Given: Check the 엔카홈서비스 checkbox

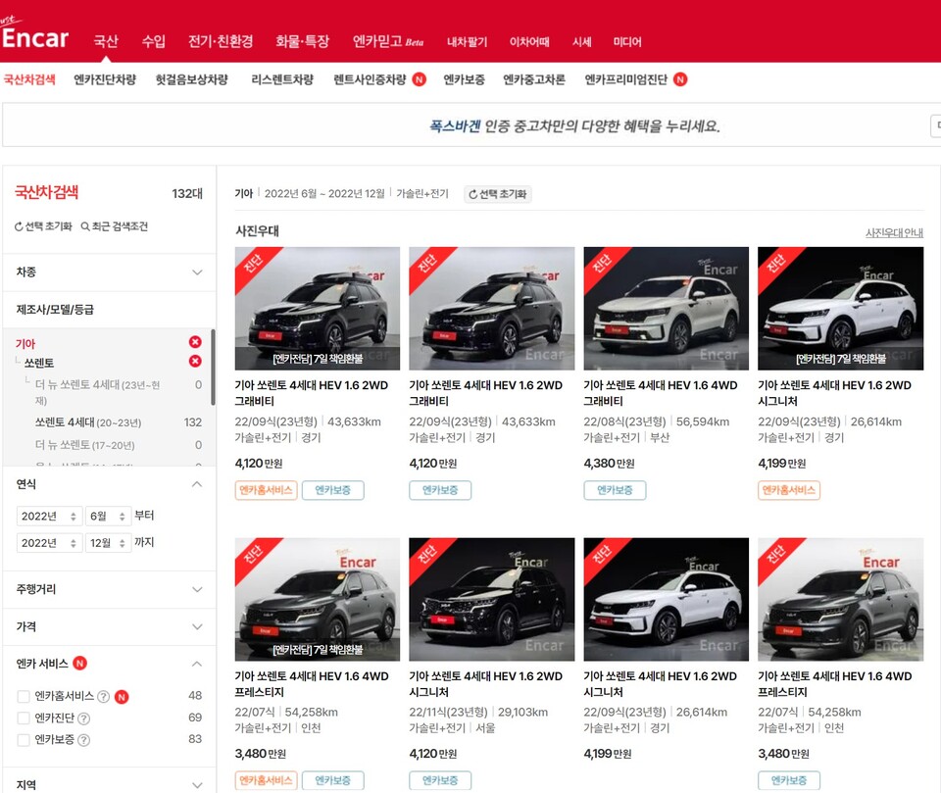Looking at the screenshot, I should point(24,696).
